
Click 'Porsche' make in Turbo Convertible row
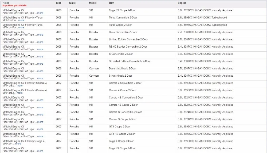coord(74,18)
